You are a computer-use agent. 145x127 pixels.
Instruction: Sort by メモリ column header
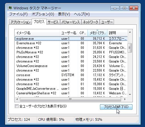97,33
